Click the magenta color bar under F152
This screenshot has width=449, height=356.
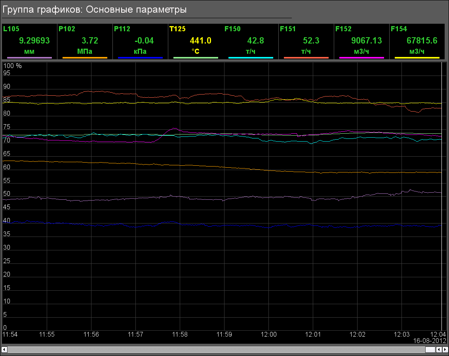pos(361,58)
